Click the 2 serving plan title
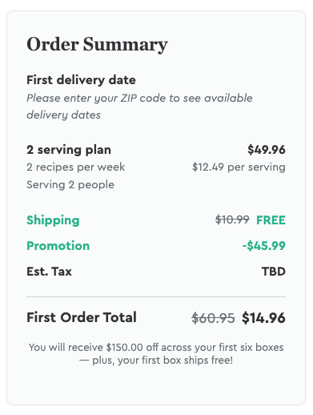 tap(69, 150)
